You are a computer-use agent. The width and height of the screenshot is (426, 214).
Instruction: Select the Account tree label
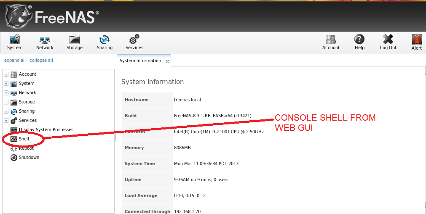click(27, 74)
